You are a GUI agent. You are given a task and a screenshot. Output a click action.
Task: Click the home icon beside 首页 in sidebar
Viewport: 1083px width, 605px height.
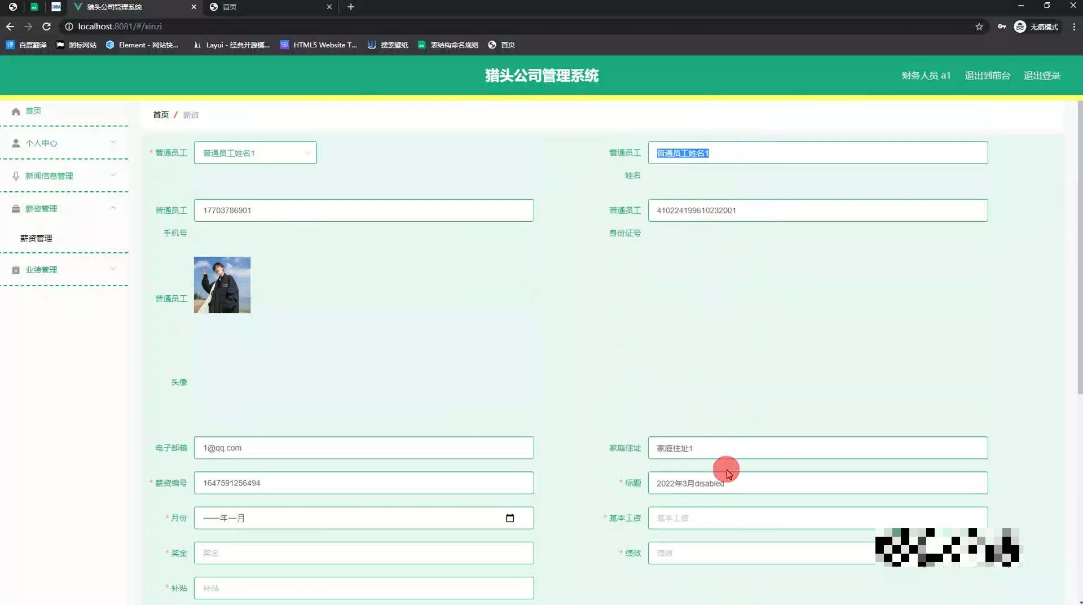(x=16, y=111)
